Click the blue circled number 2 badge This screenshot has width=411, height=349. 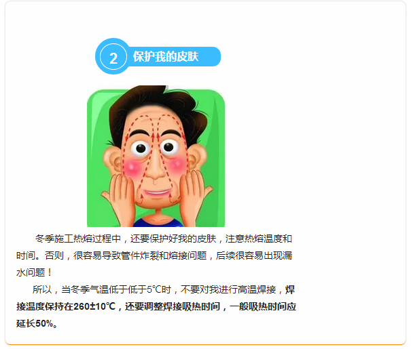113,56
